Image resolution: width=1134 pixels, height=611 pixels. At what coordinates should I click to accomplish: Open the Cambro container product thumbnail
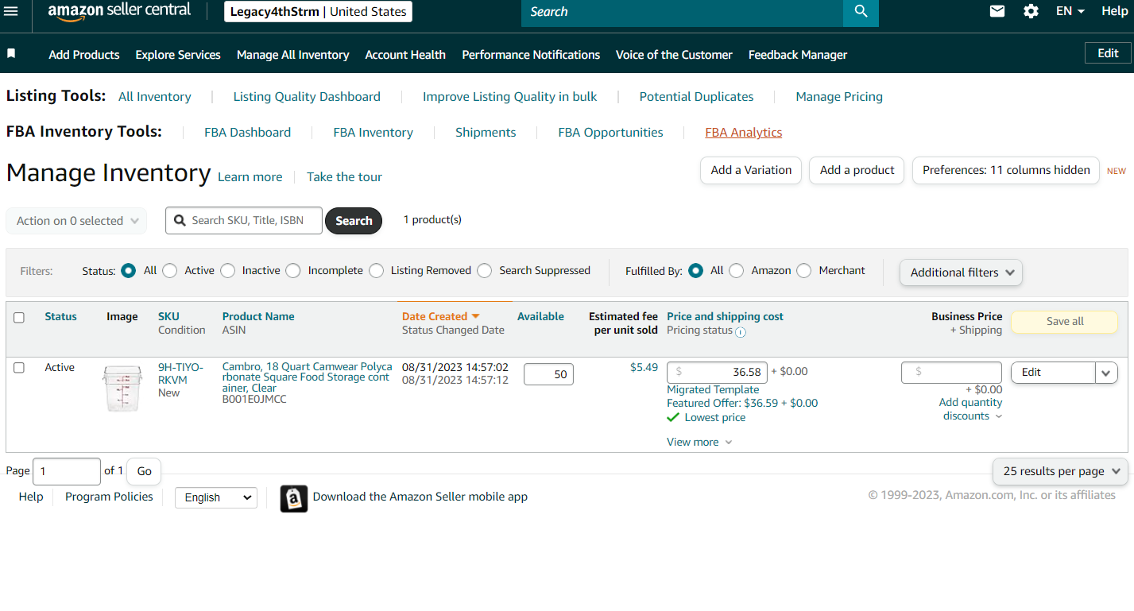pos(122,388)
